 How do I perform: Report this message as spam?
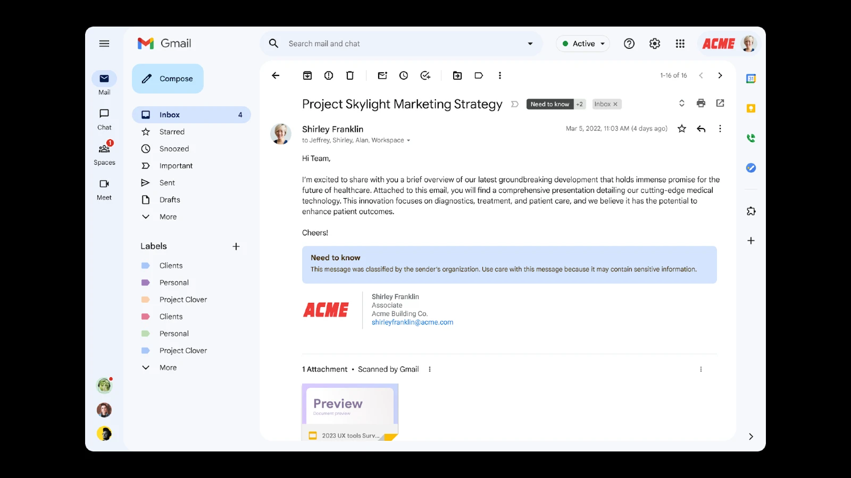click(329, 75)
